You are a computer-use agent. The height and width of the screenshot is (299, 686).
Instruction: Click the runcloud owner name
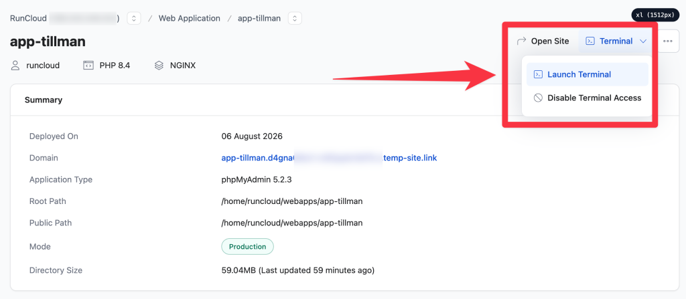point(43,66)
